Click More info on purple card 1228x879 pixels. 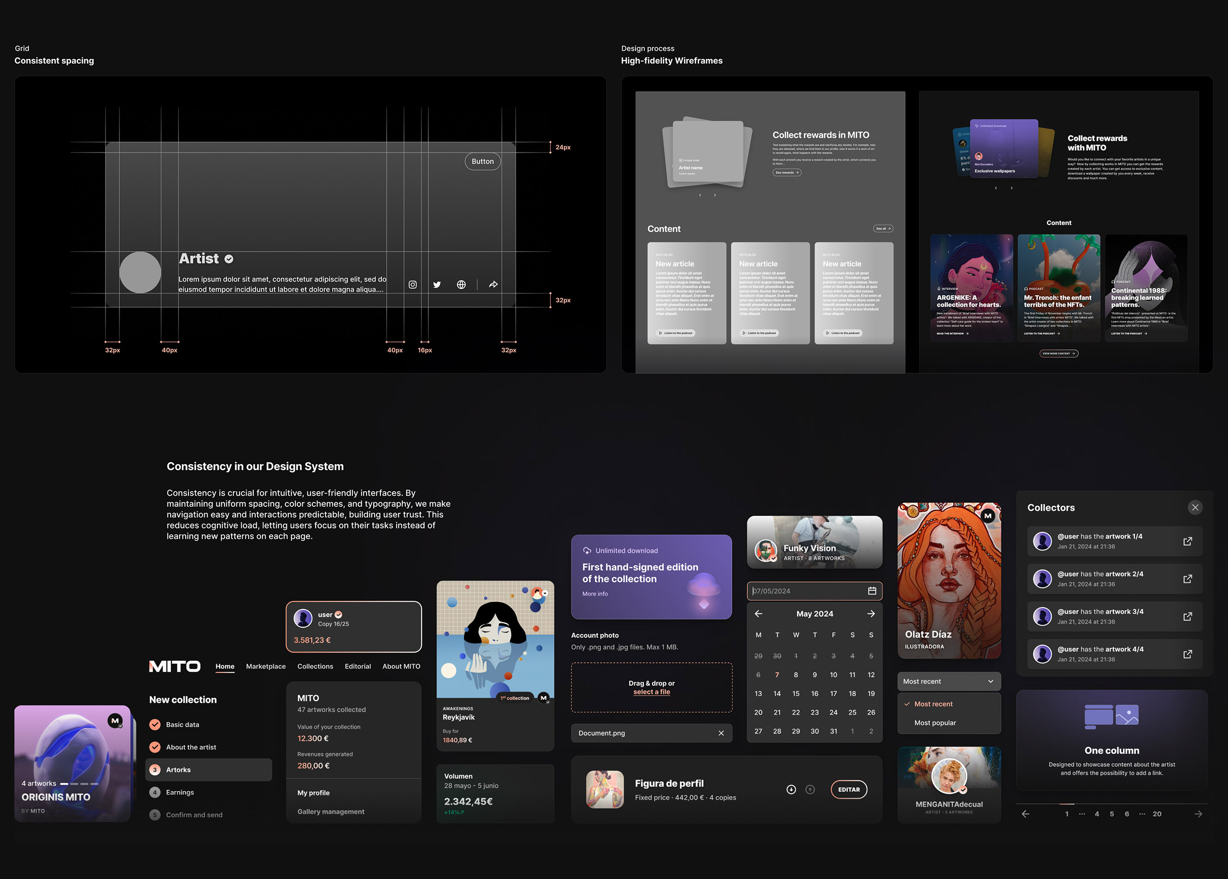pos(595,594)
